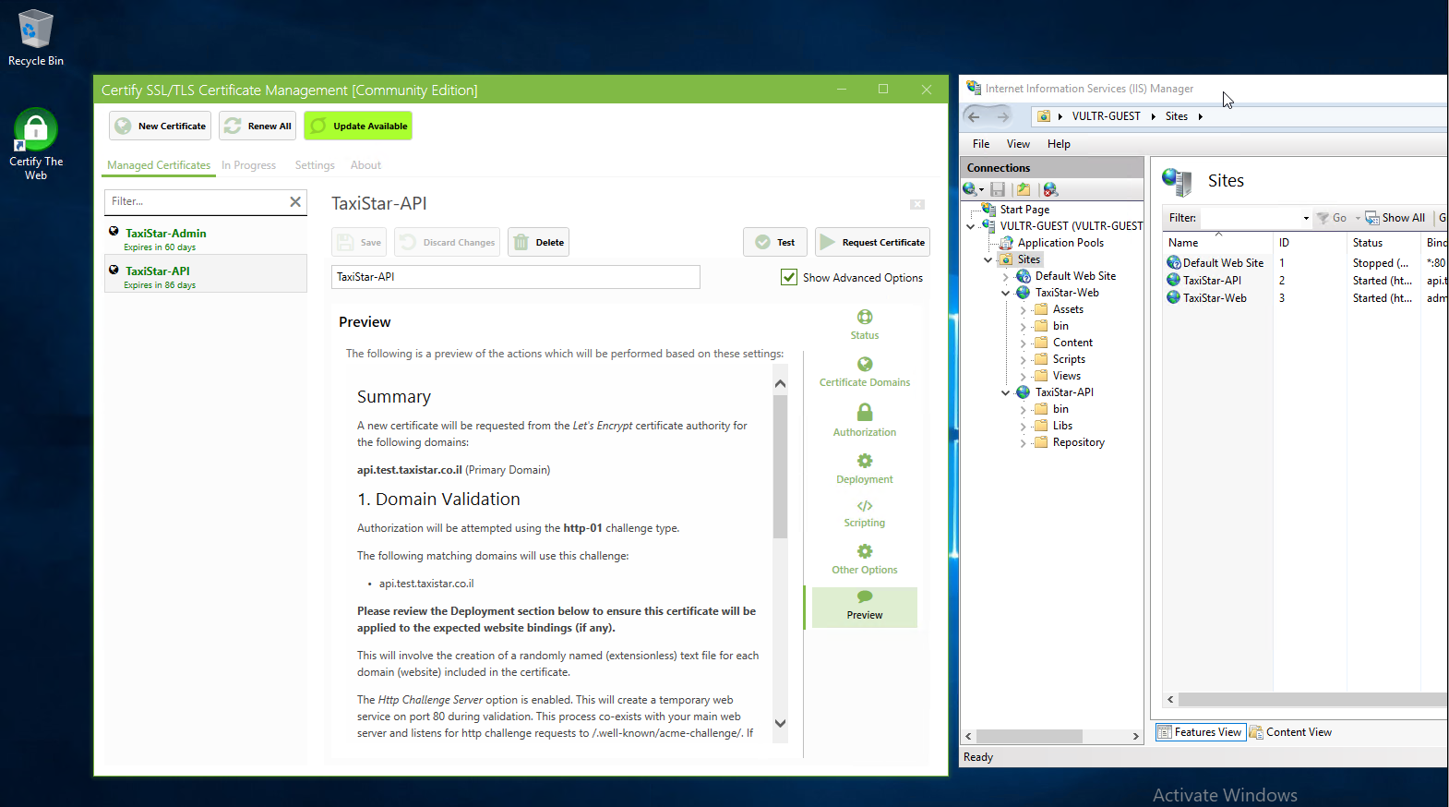Open the Sites Filter dropdown

coord(1306,218)
